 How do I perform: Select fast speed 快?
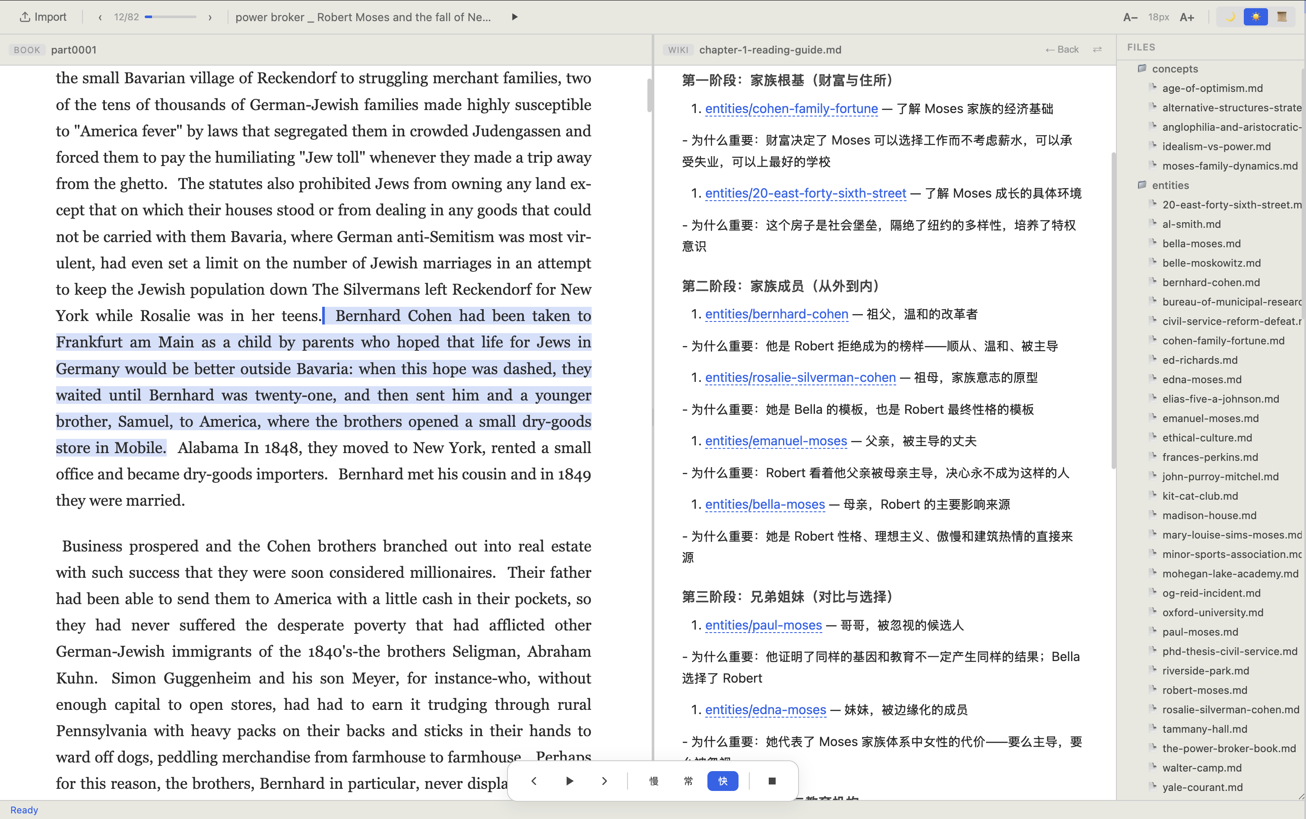(723, 781)
